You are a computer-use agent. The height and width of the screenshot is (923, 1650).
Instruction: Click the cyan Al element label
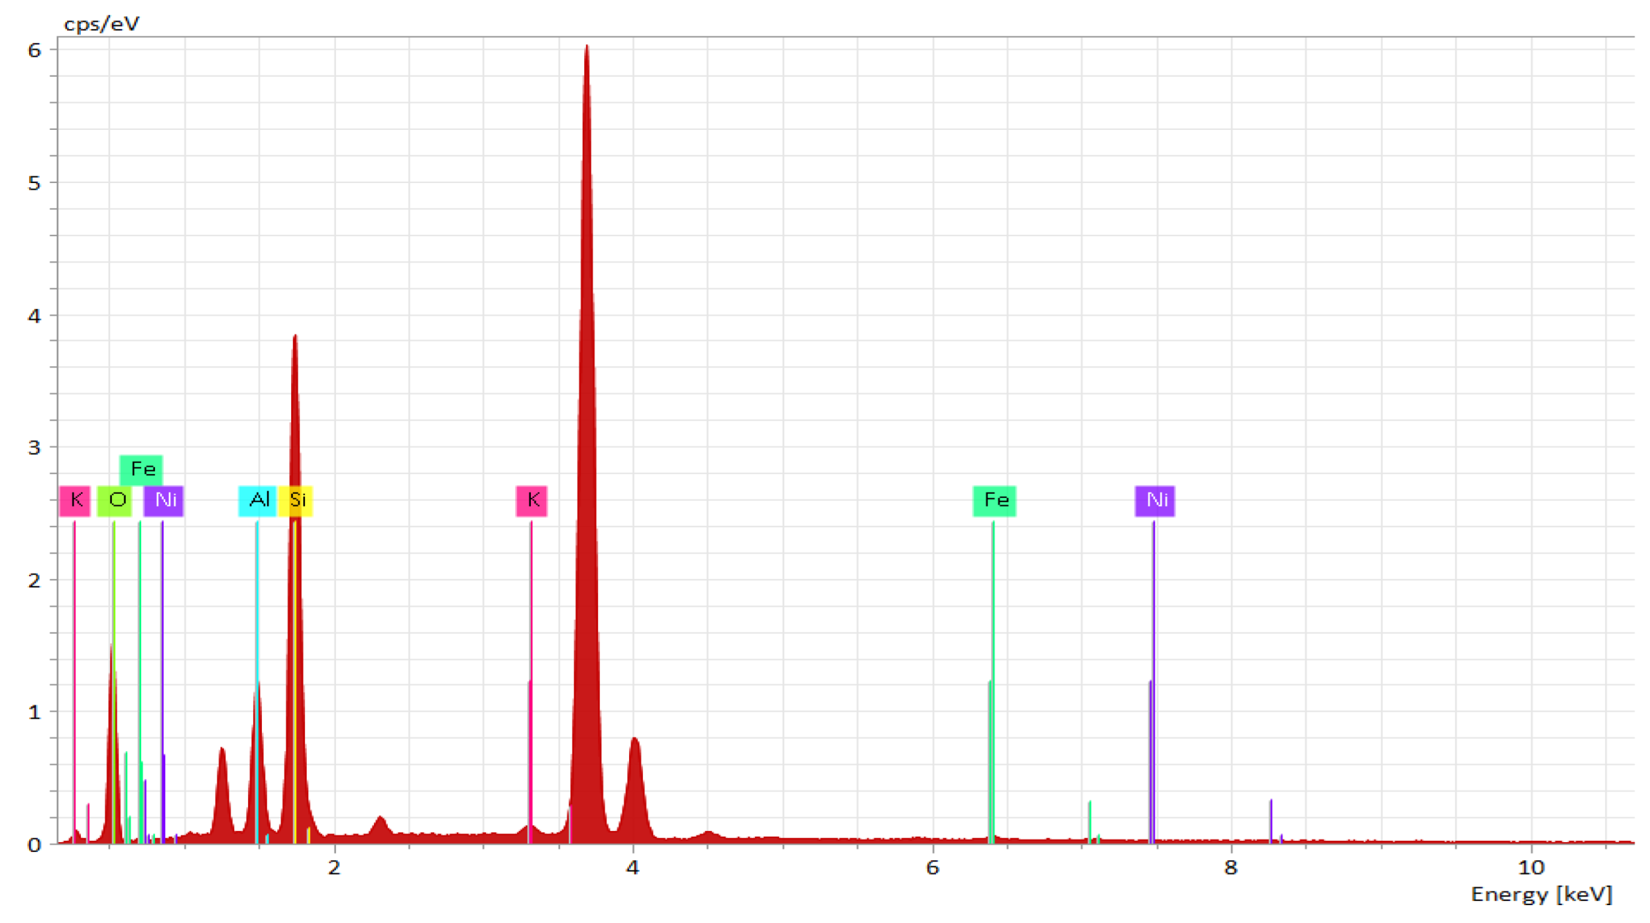pos(258,500)
